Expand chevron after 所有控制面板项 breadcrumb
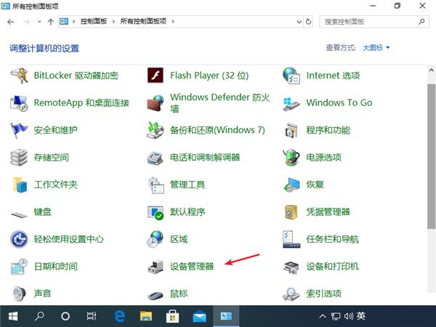This screenshot has height=327, width=436. pos(173,21)
